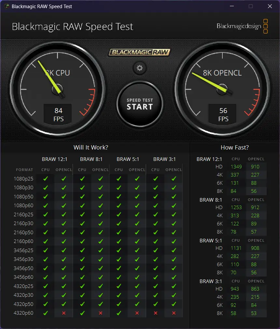Image resolution: width=280 pixels, height=329 pixels.
Task: Click green check for 2160p25 BRAW 12:1 CPU
Action: pos(46,214)
